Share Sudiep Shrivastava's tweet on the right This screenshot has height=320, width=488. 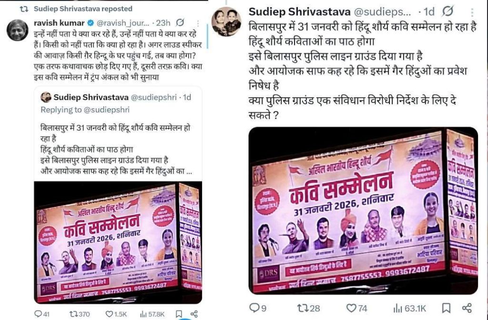pyautogui.click(x=467, y=308)
